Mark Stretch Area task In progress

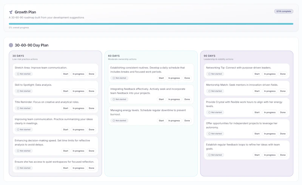[79, 74]
